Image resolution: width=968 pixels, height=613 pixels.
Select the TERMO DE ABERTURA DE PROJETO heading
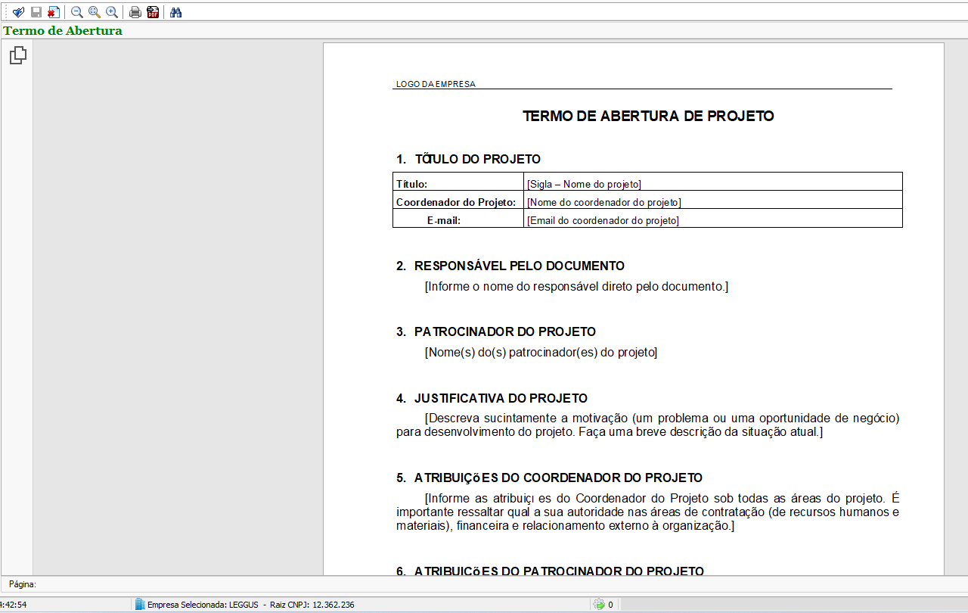pyautogui.click(x=648, y=116)
